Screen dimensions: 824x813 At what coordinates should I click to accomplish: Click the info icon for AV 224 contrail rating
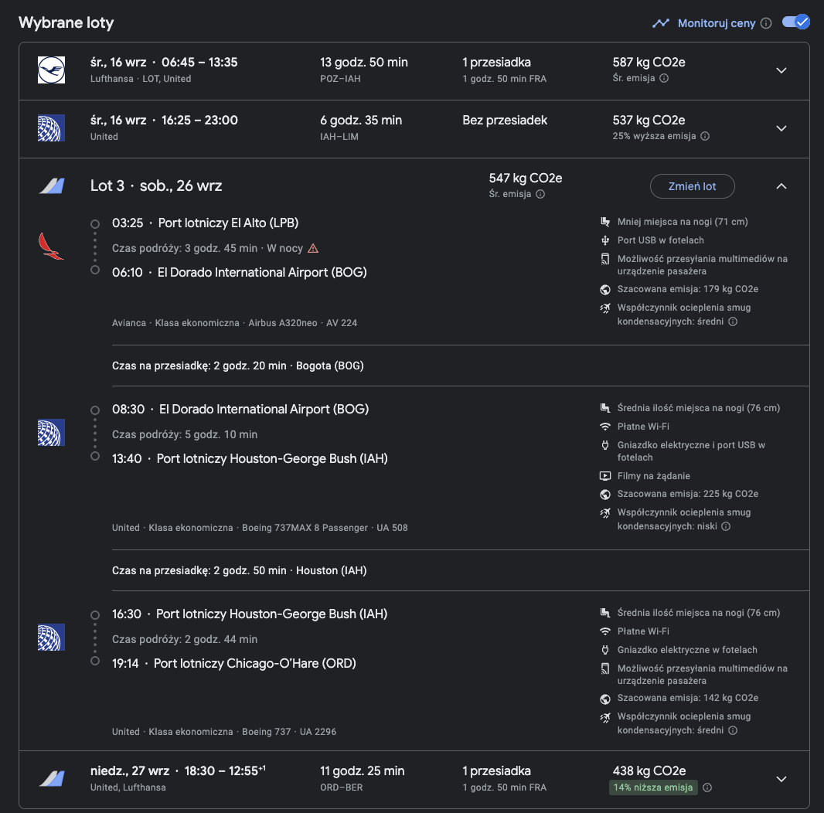click(x=733, y=321)
